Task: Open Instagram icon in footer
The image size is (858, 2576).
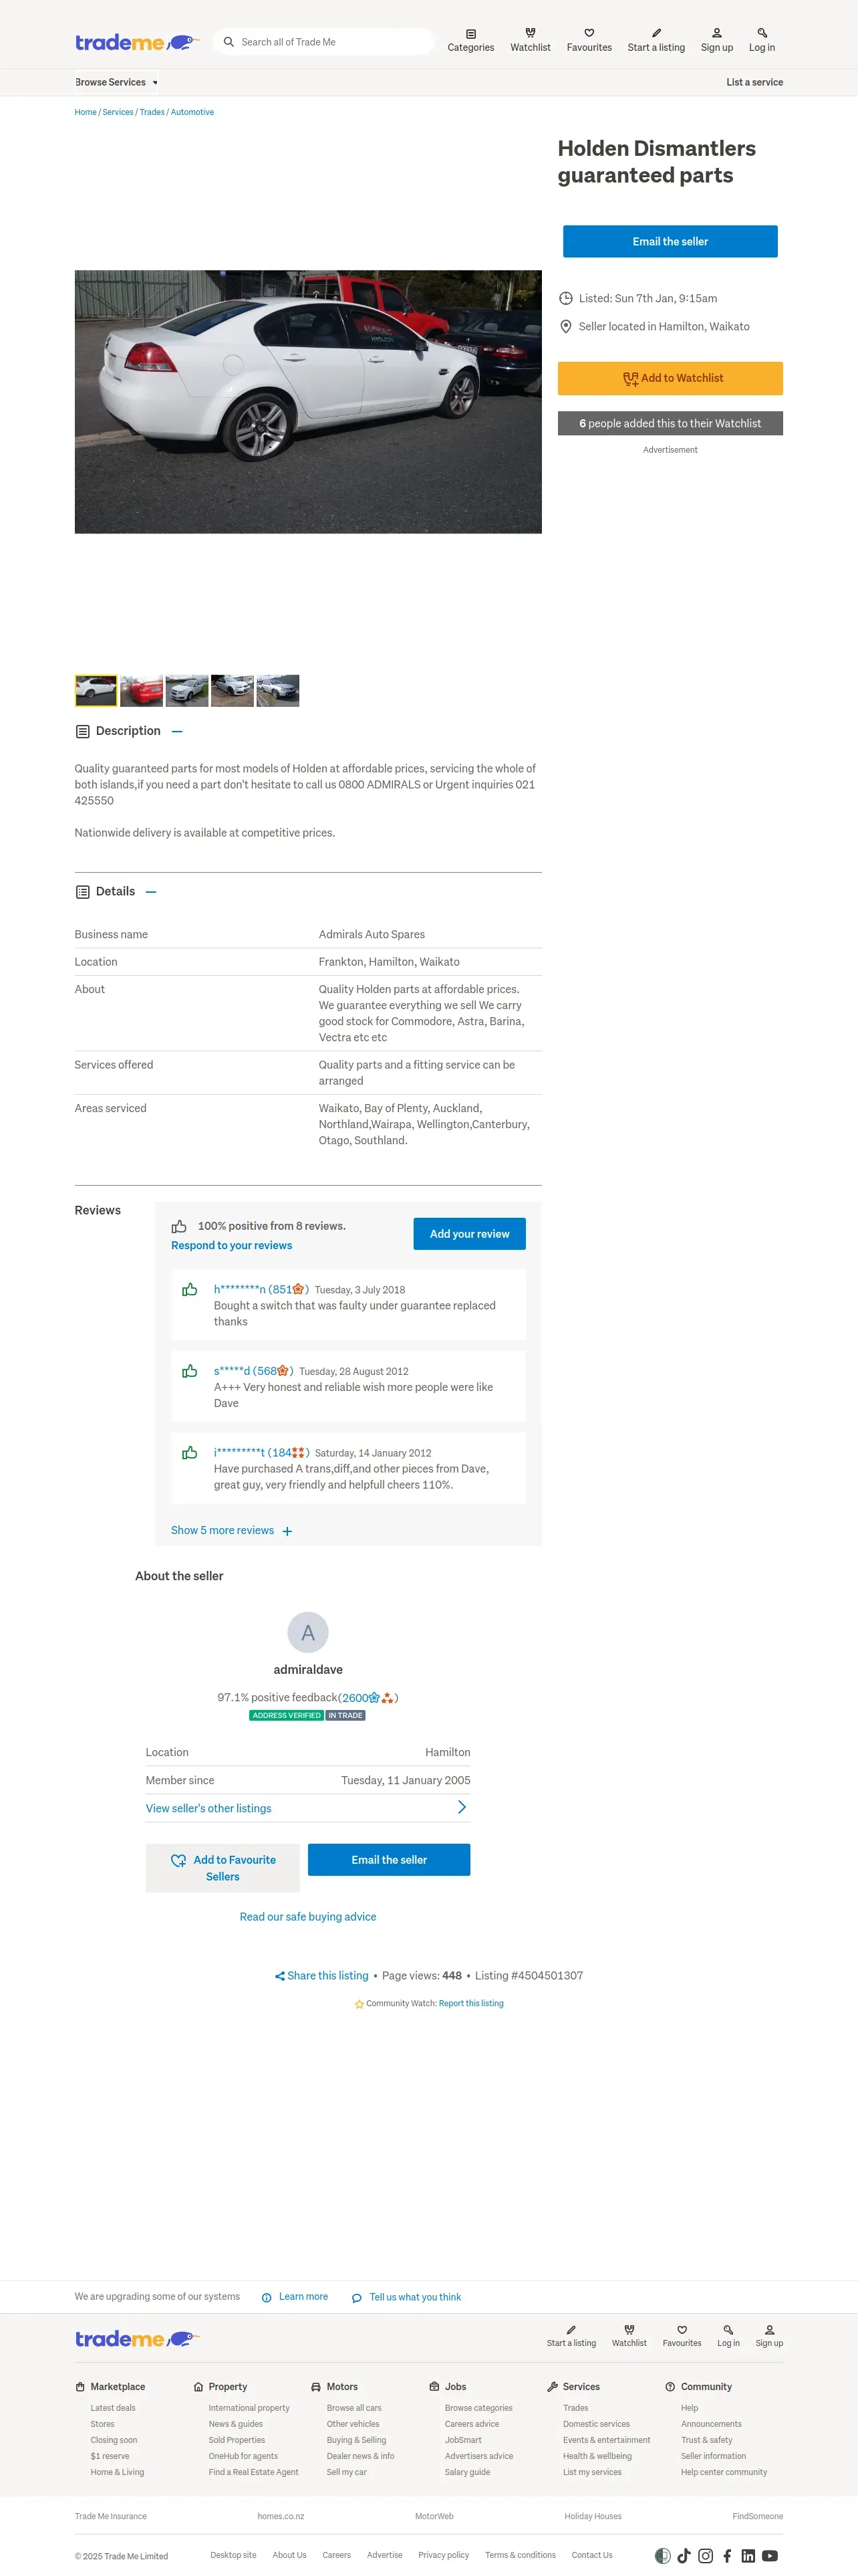Action: pos(705,2555)
